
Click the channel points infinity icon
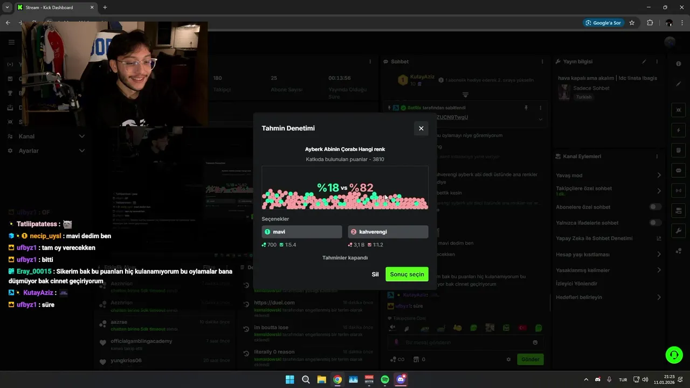(x=396, y=359)
